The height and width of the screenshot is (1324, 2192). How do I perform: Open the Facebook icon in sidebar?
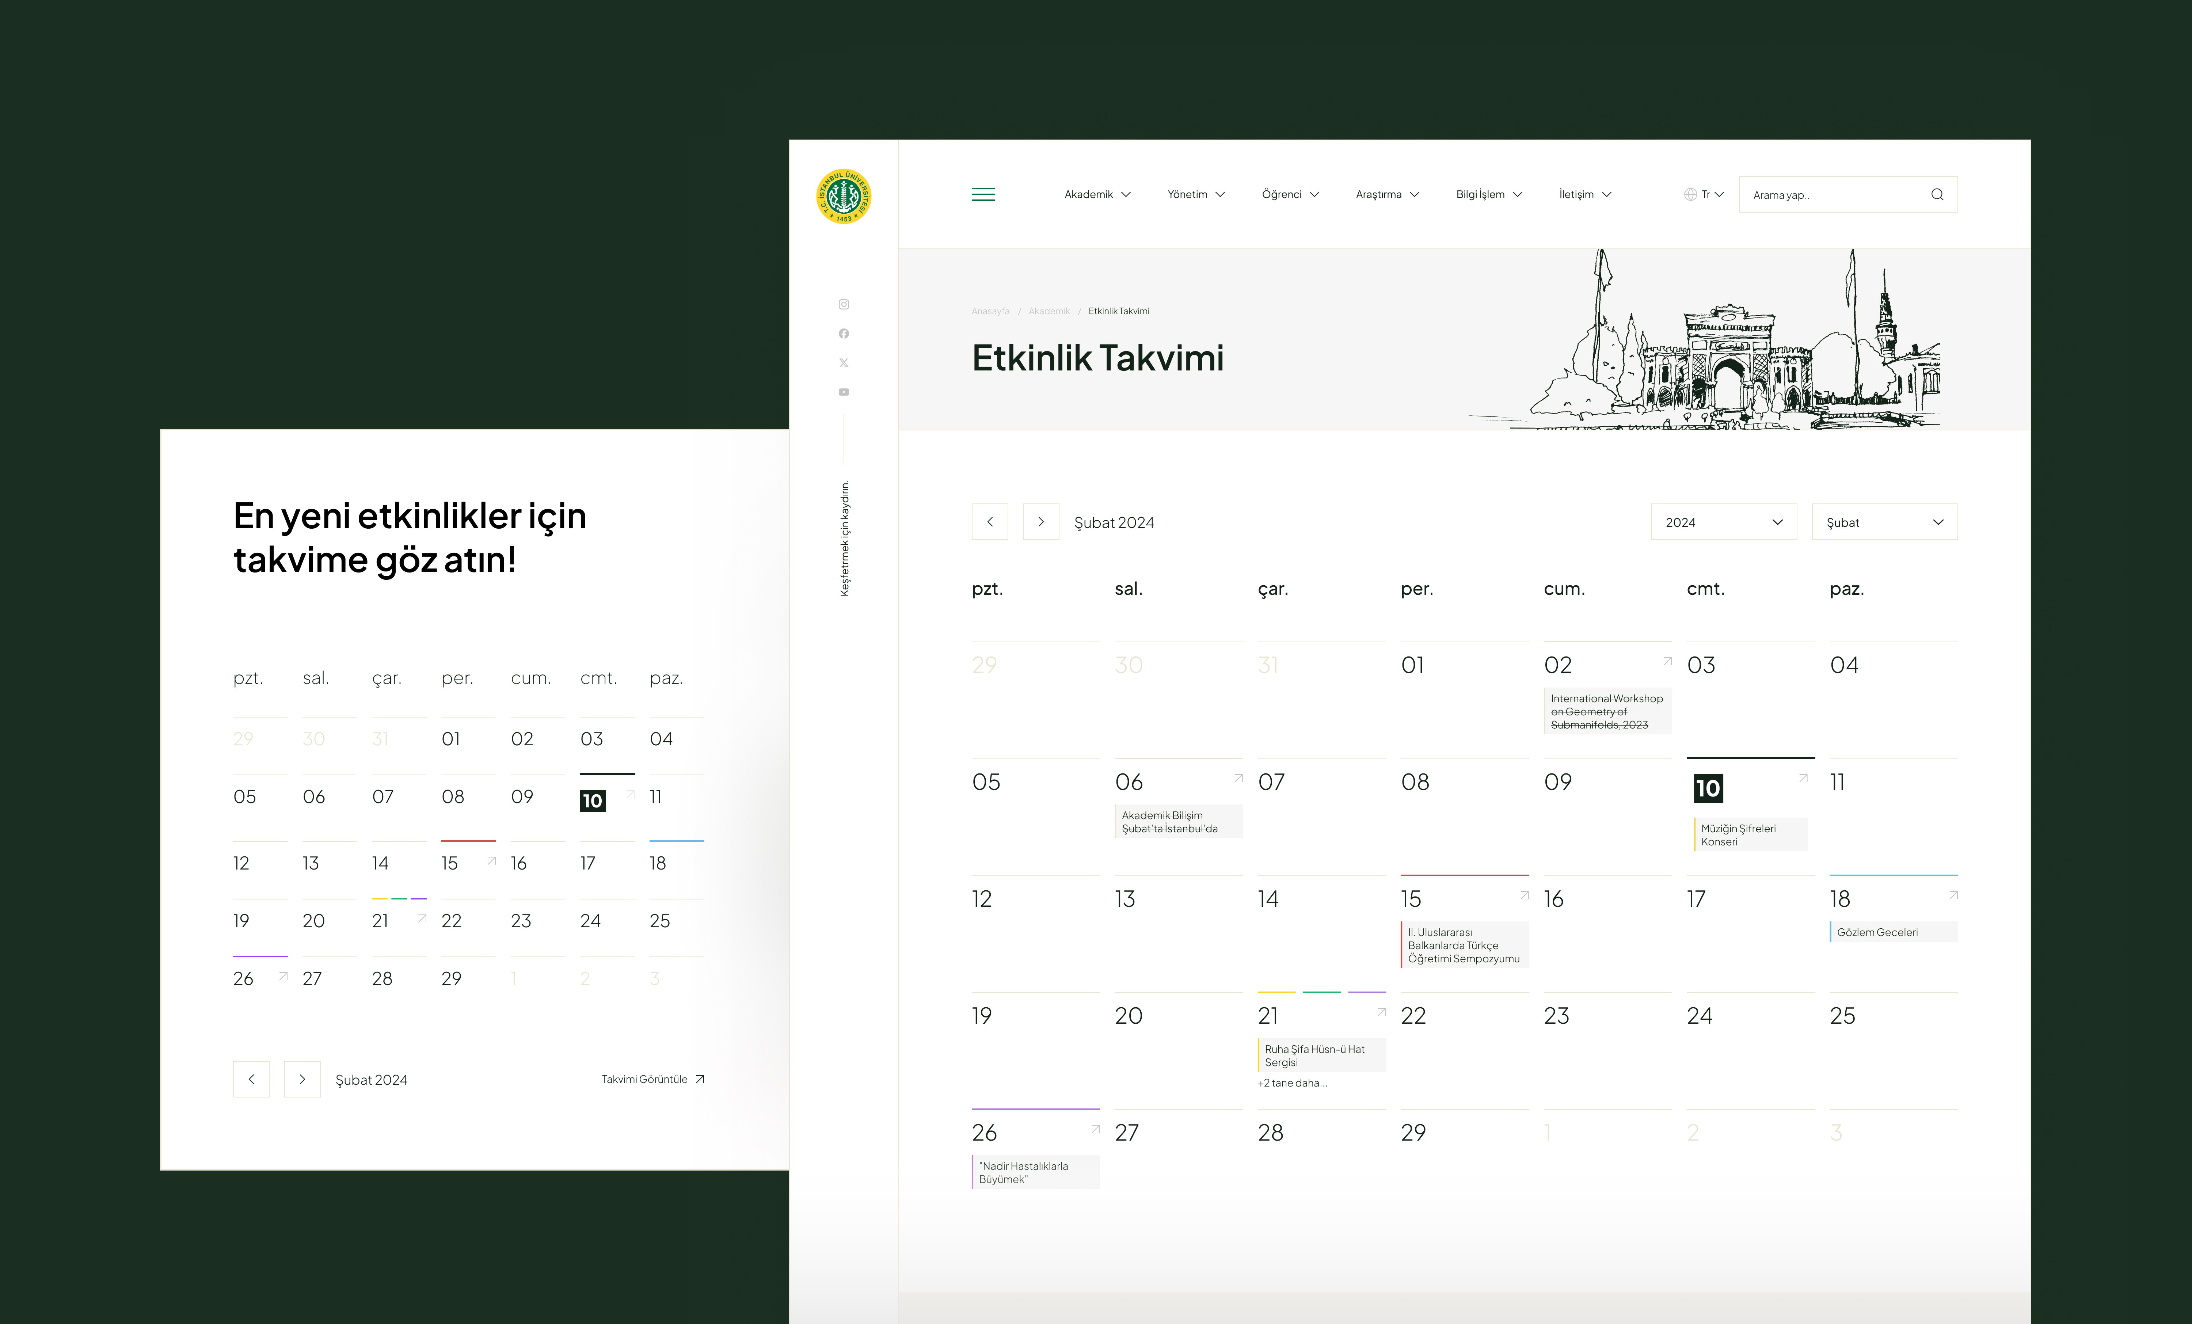843,334
